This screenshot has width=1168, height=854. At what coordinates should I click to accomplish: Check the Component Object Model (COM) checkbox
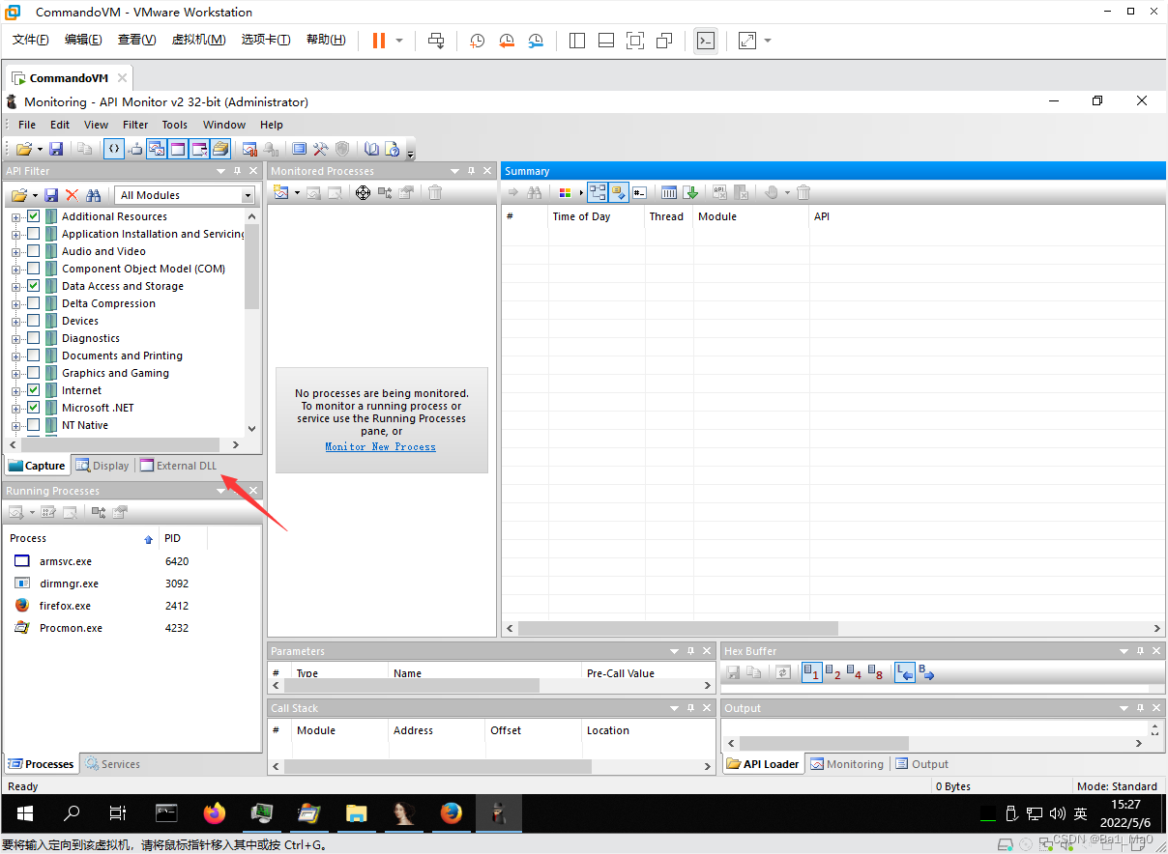(x=34, y=269)
